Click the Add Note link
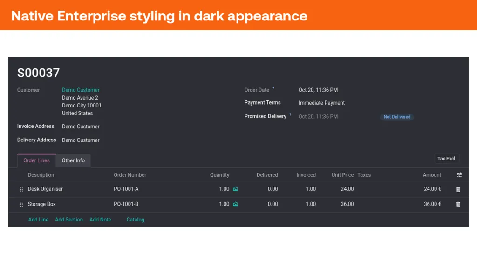477x254 pixels. pyautogui.click(x=100, y=220)
